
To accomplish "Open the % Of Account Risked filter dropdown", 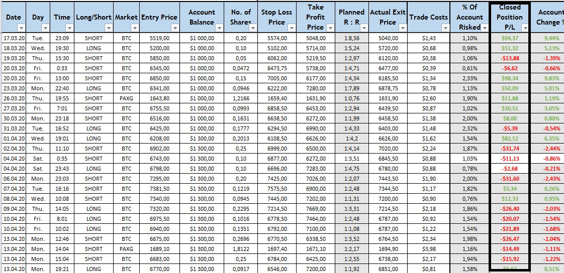I will (x=485, y=28).
